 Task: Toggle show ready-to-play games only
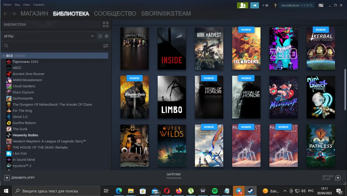coord(107,36)
